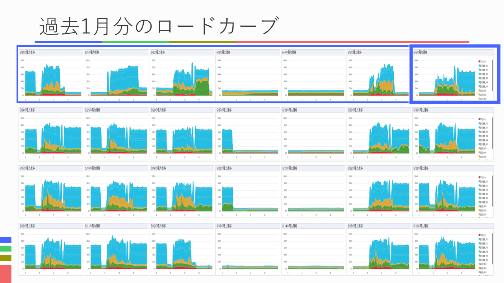Click the red legend marker in 5/23 chart
The height and width of the screenshot is (283, 504).
pos(479,177)
